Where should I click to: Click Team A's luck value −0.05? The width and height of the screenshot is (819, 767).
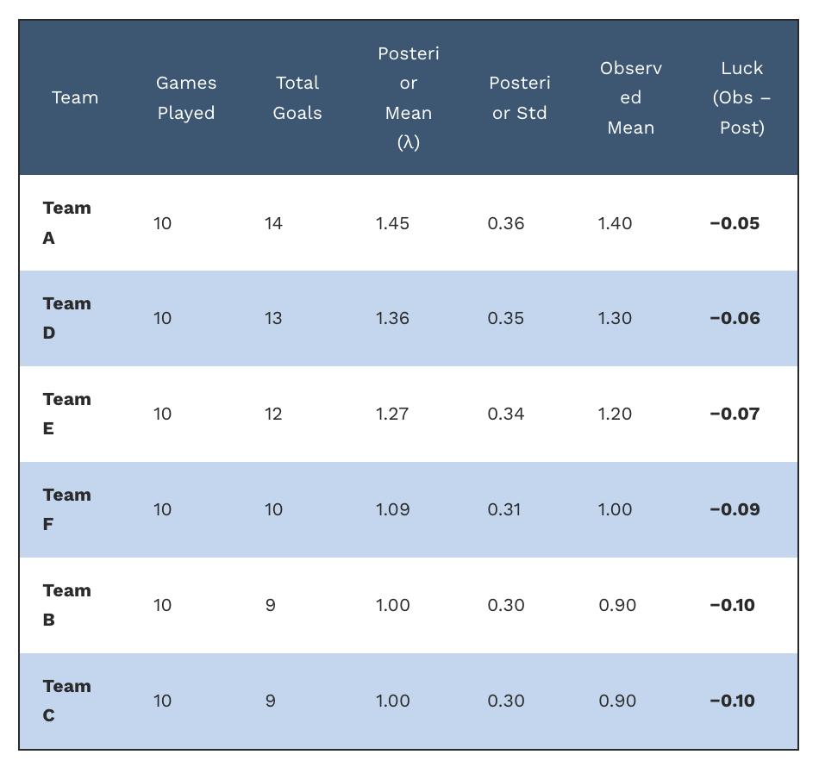tap(735, 223)
